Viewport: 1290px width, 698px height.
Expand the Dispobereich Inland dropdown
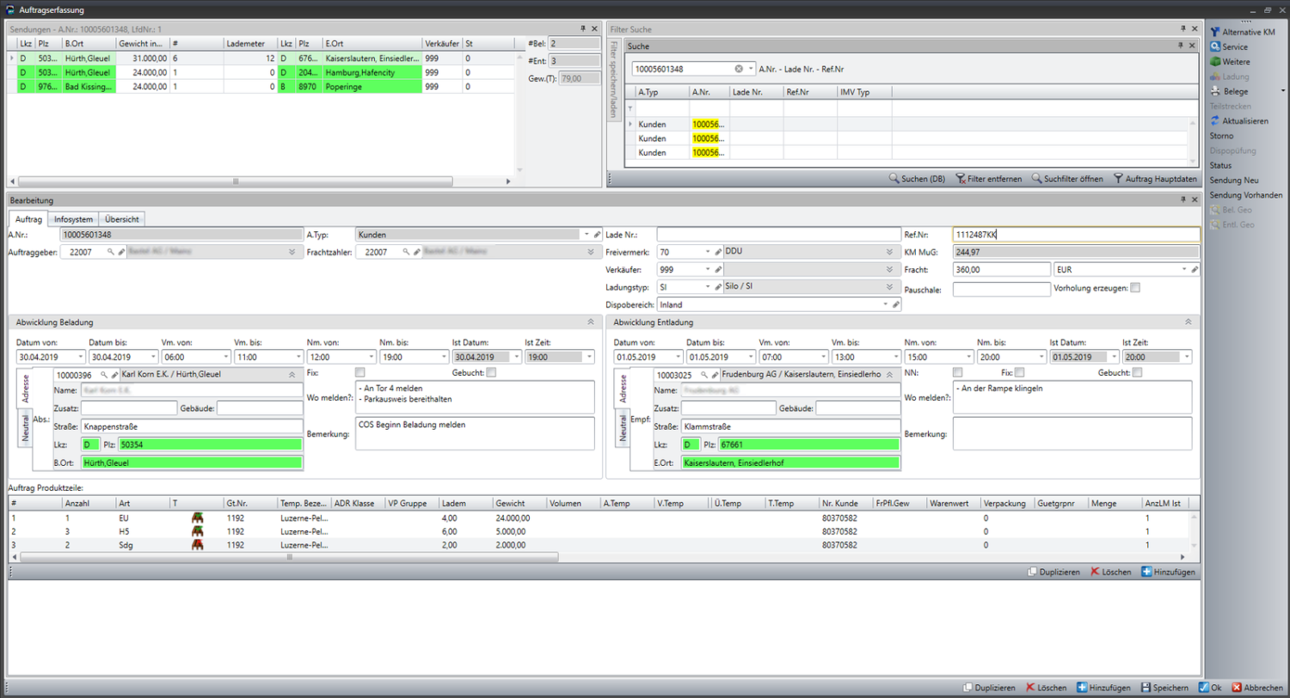tap(885, 304)
